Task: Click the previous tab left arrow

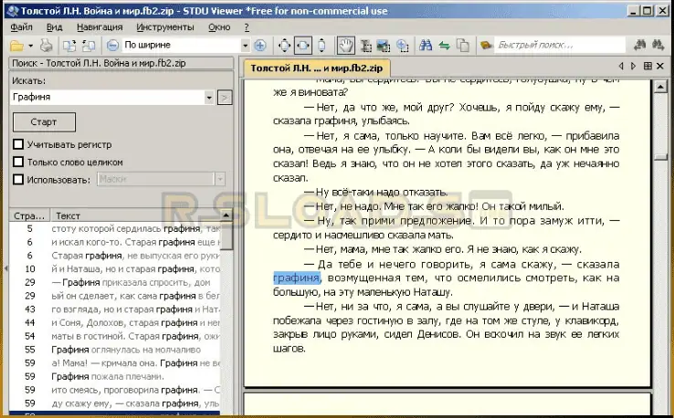Action: click(621, 66)
